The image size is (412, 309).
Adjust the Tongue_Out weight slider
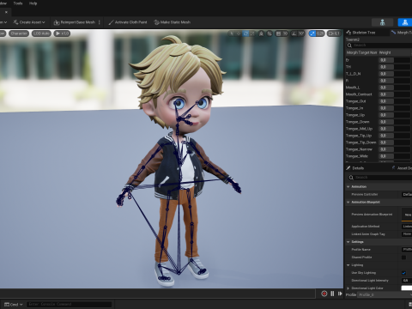pyautogui.click(x=395, y=101)
